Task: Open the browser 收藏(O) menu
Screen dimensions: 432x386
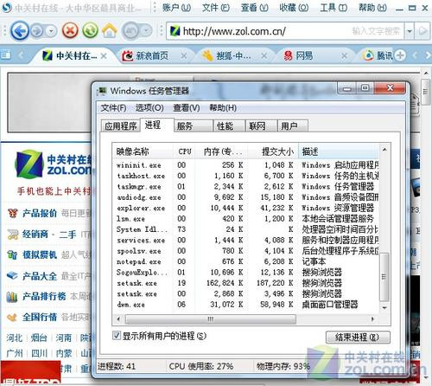Action: coord(294,7)
